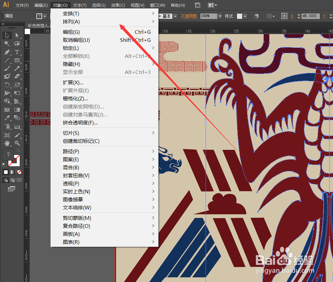
Task: Select the Lasso tool
Action: point(17,43)
